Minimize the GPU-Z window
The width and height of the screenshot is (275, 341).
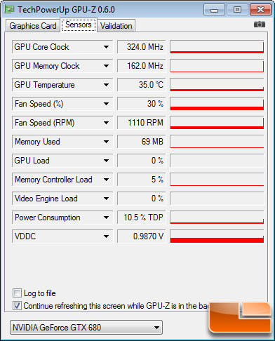[x=214, y=10]
